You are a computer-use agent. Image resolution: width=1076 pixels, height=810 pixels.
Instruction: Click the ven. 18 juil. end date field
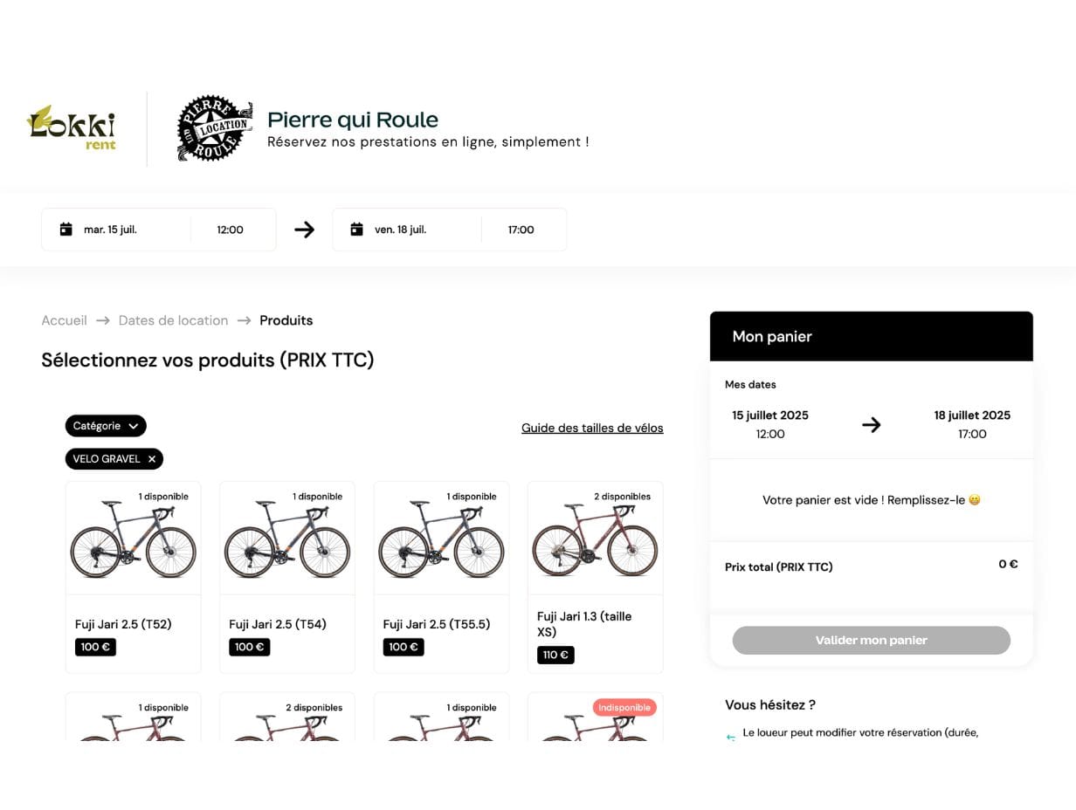click(x=407, y=230)
